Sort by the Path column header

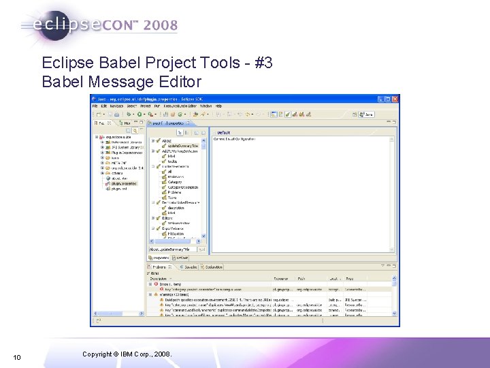pyautogui.click(x=311, y=279)
